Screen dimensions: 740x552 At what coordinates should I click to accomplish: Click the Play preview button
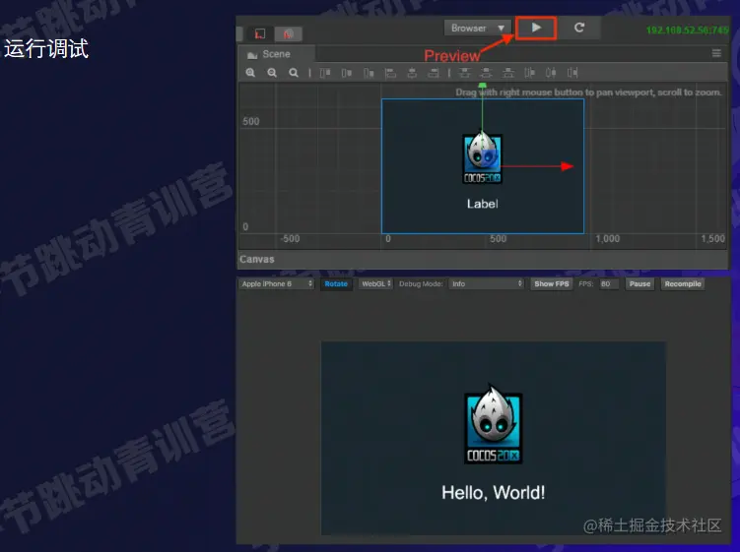(x=536, y=28)
